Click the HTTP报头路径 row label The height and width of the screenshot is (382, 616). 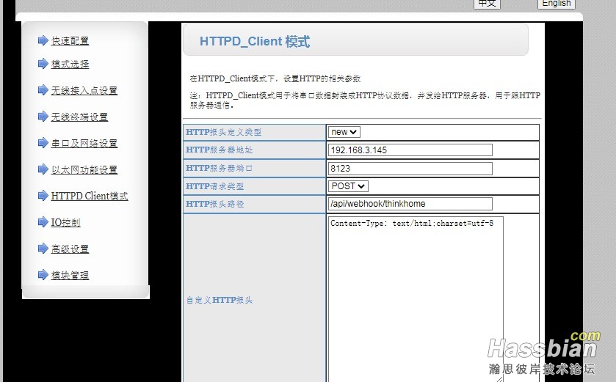click(215, 204)
